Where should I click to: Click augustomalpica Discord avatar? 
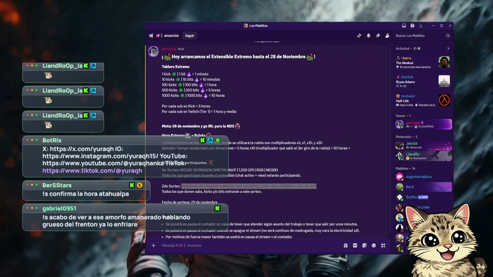point(399,177)
